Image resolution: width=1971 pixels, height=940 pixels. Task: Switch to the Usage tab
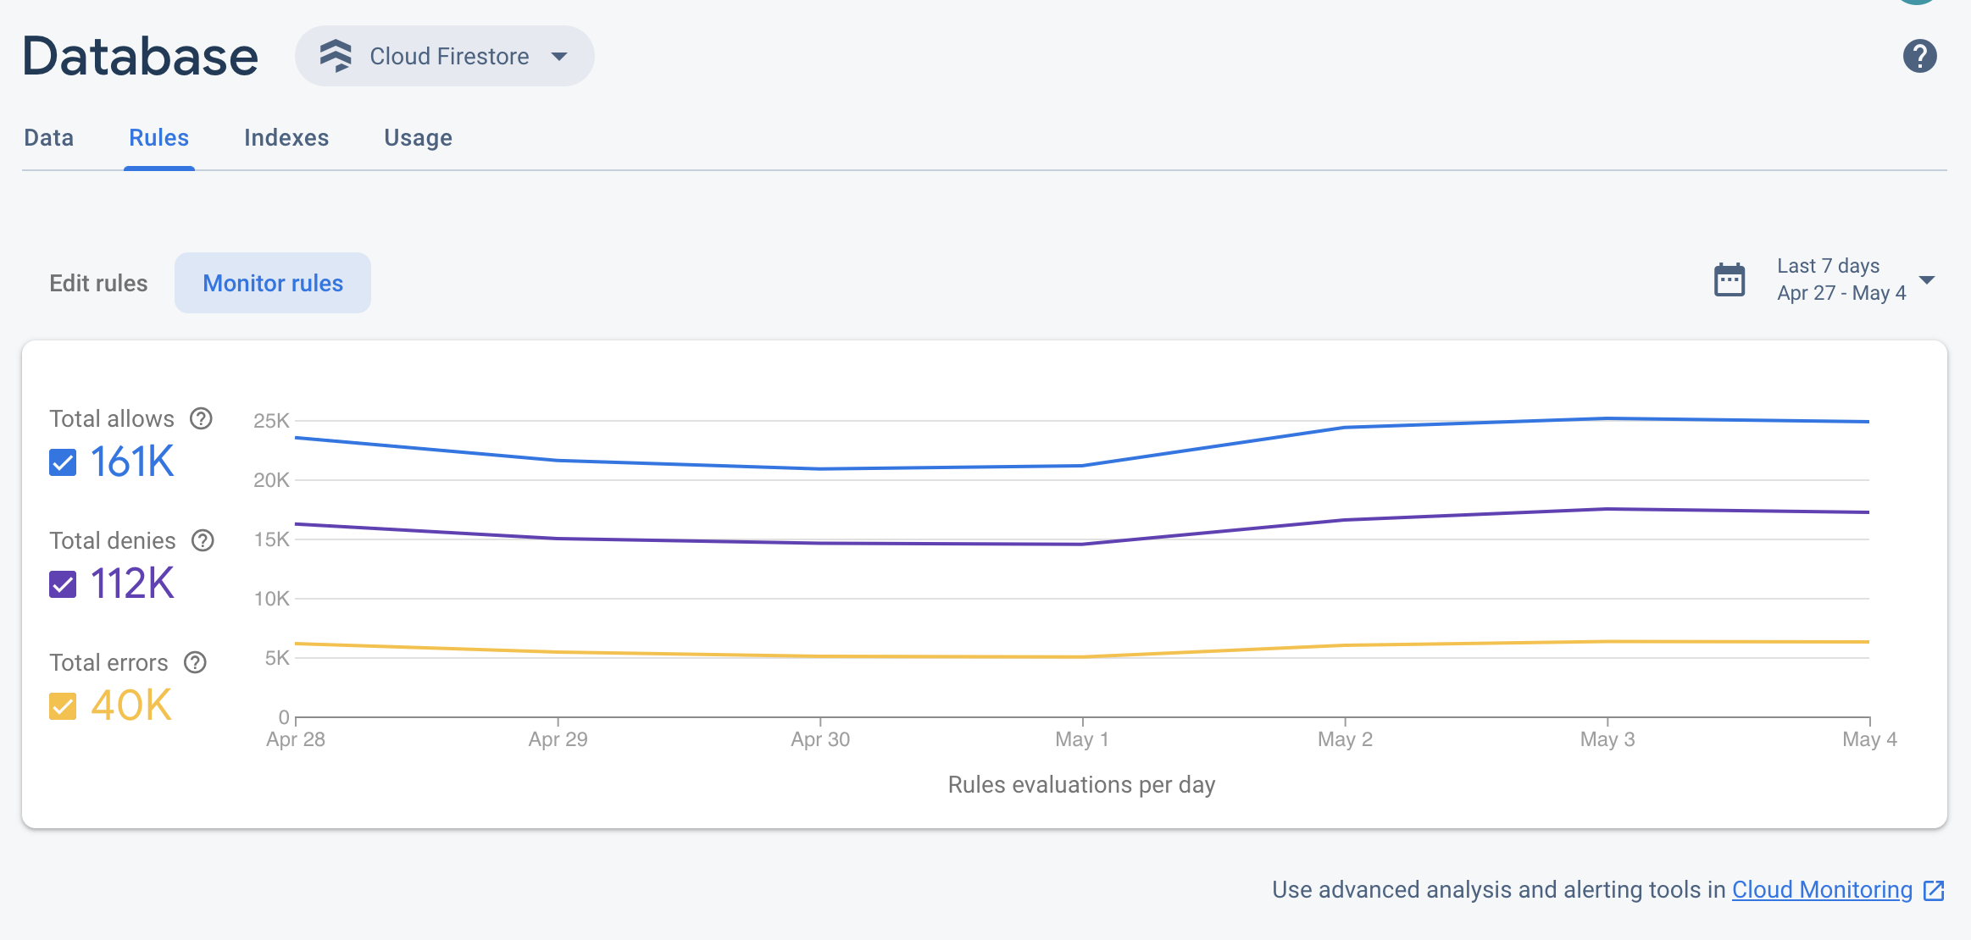point(419,137)
